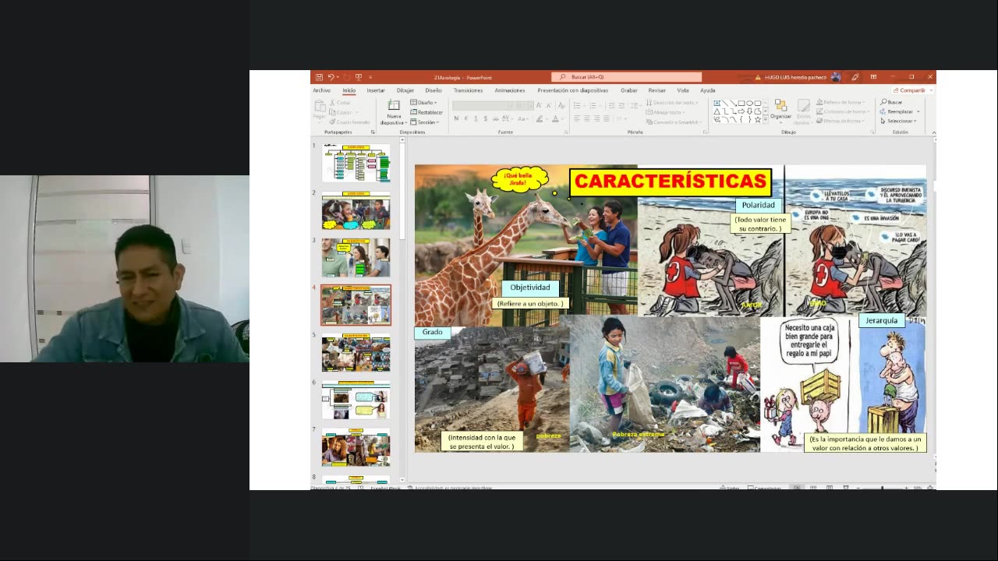Expand the Sección dropdown
The width and height of the screenshot is (998, 561).
coord(425,122)
